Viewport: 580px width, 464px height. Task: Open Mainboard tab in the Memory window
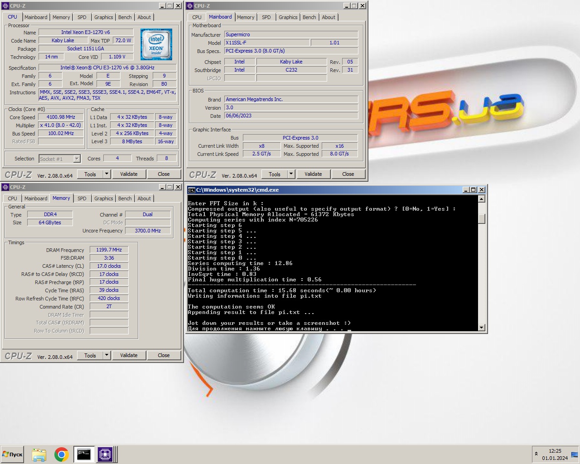tap(36, 198)
